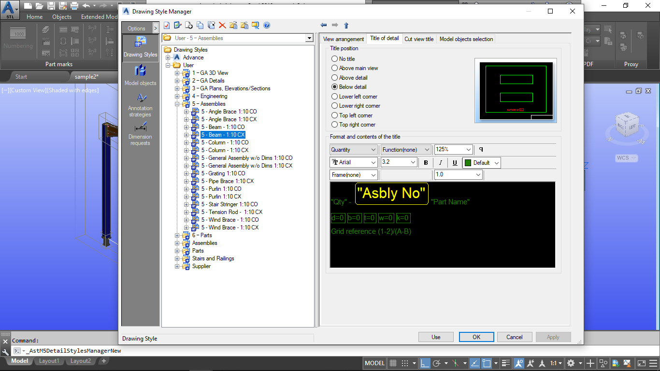Select Above main view position
Viewport: 660px width, 371px height.
334,68
